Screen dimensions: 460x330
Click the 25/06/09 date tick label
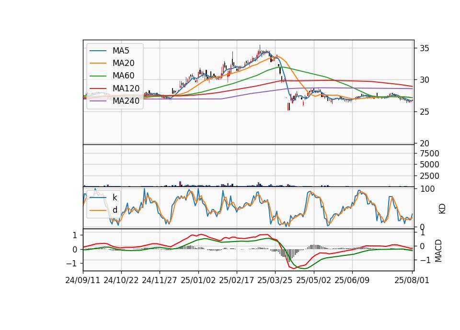point(352,280)
